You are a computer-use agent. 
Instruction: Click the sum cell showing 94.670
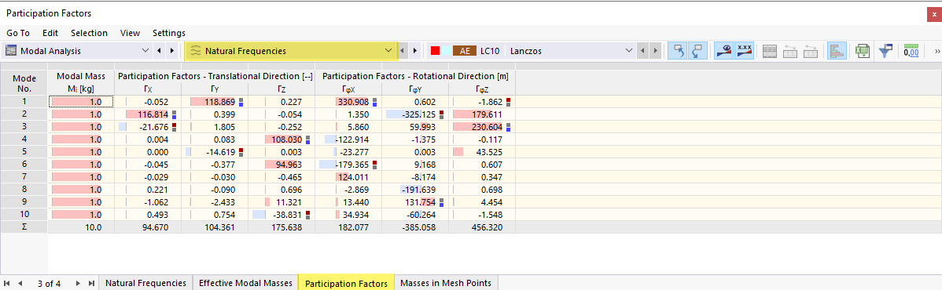click(x=148, y=227)
